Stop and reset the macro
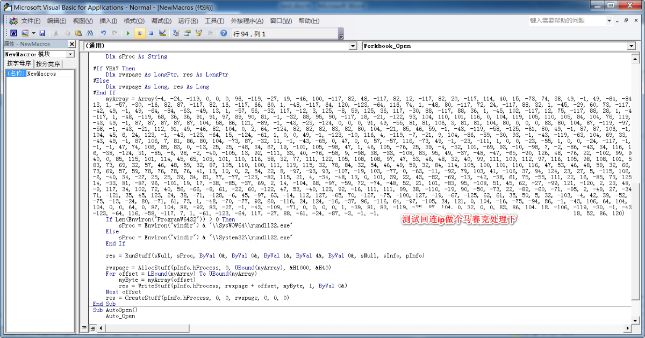 (151, 33)
